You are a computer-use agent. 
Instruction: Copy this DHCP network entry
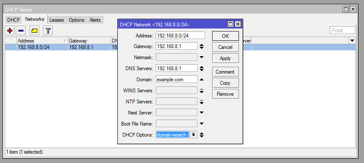coord(225,83)
